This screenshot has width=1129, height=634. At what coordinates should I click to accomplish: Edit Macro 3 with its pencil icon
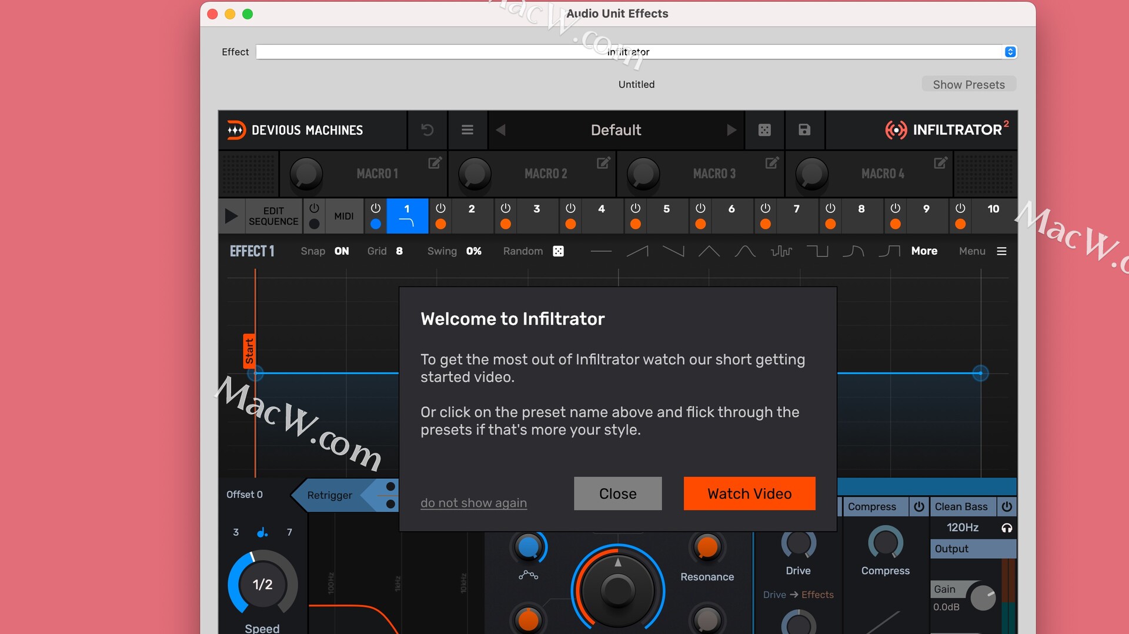click(772, 163)
